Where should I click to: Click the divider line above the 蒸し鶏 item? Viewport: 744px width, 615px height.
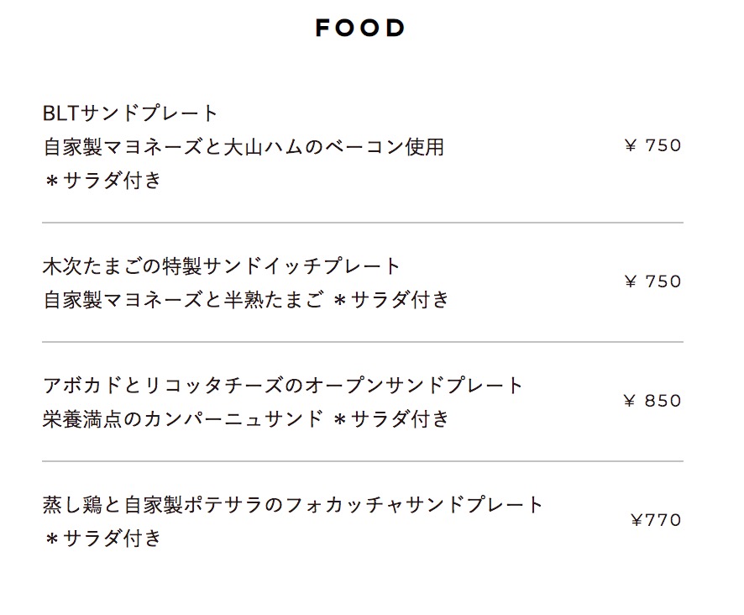(x=363, y=461)
